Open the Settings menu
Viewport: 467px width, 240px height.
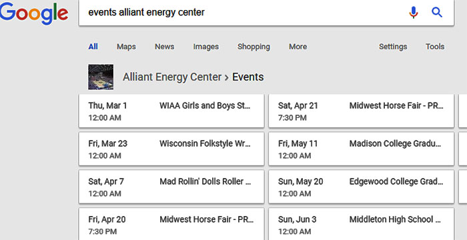coord(393,47)
